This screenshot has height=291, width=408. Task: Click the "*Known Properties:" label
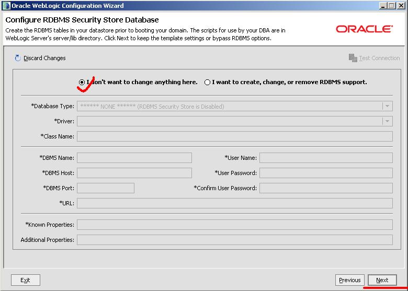tap(50, 225)
